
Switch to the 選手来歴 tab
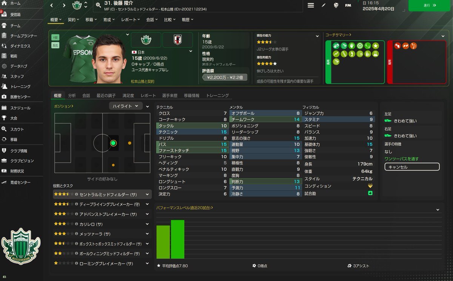click(169, 96)
